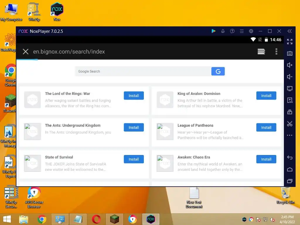Collapse the Nox sidebar with double chevron

[290, 31]
